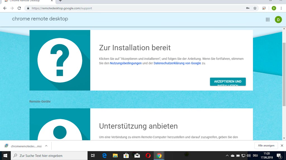Click the address bar URL field

(135, 8)
